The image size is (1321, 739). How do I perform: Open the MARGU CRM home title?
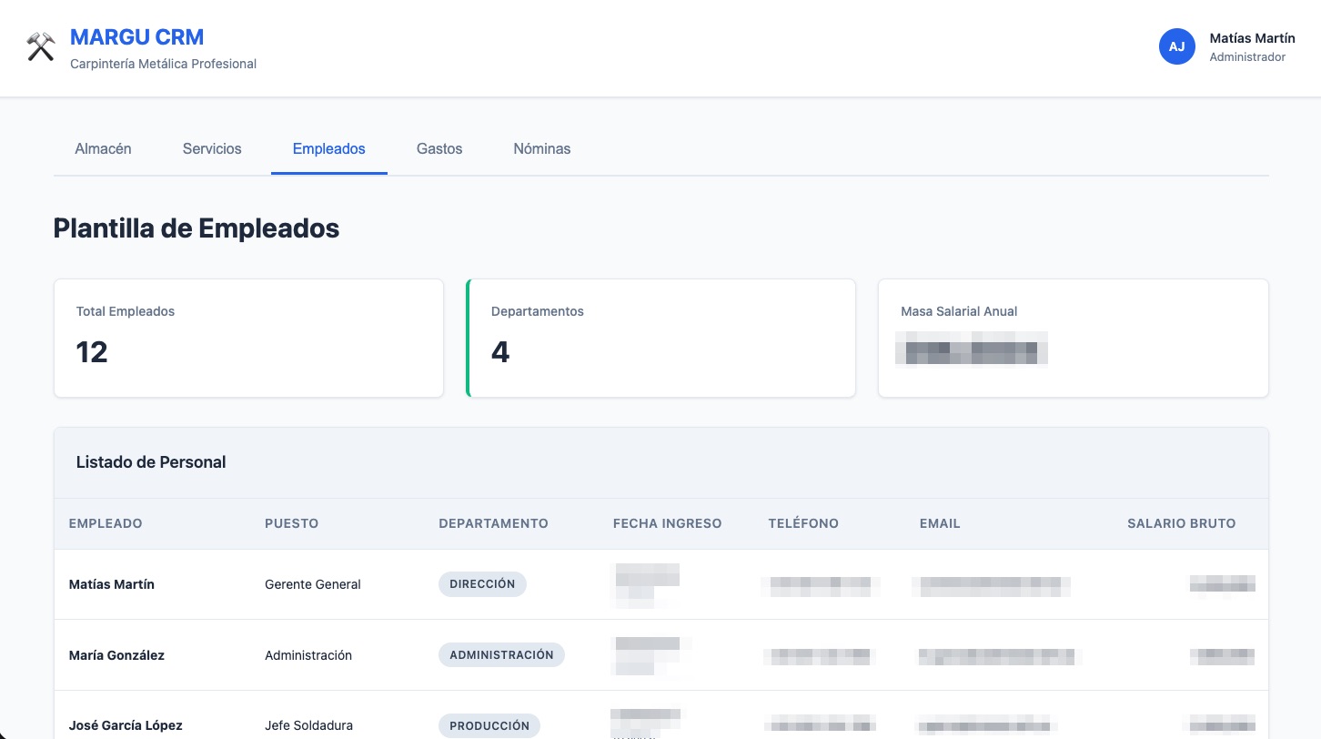[x=136, y=37]
